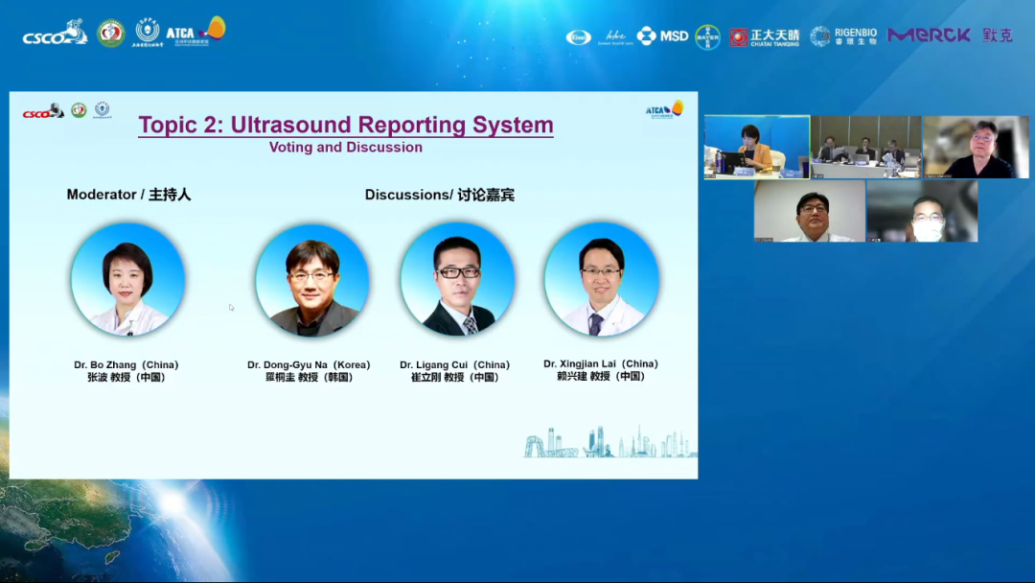Click the Bayer sponsor logo
This screenshot has width=1035, height=583.
point(707,36)
